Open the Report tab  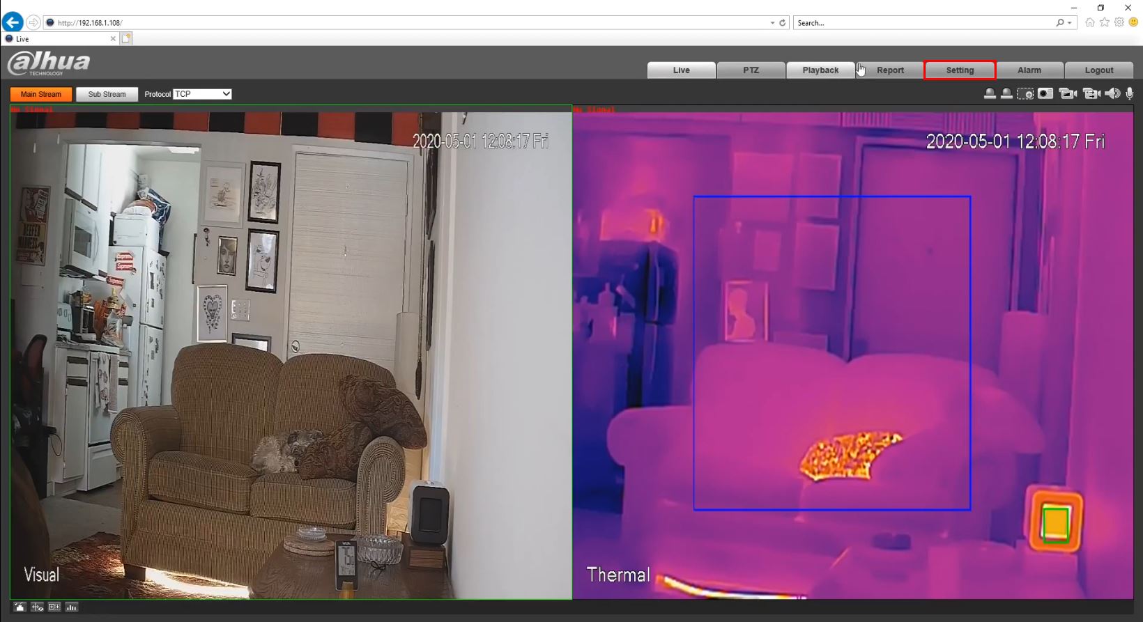tap(891, 70)
